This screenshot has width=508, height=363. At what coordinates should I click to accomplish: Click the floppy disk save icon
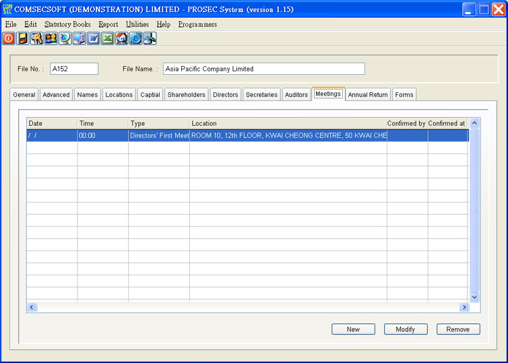tap(23, 39)
